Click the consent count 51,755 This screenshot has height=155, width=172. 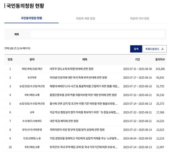[x=160, y=86]
